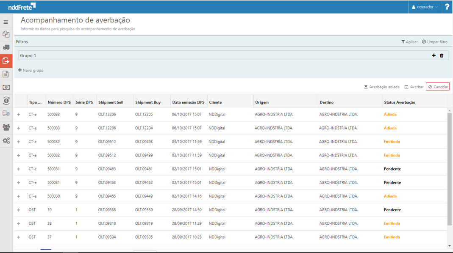This screenshot has width=453, height=253.
Task: Click the truck icon in the sidebar
Action: [6, 47]
